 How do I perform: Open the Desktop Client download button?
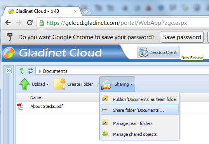click(158, 52)
